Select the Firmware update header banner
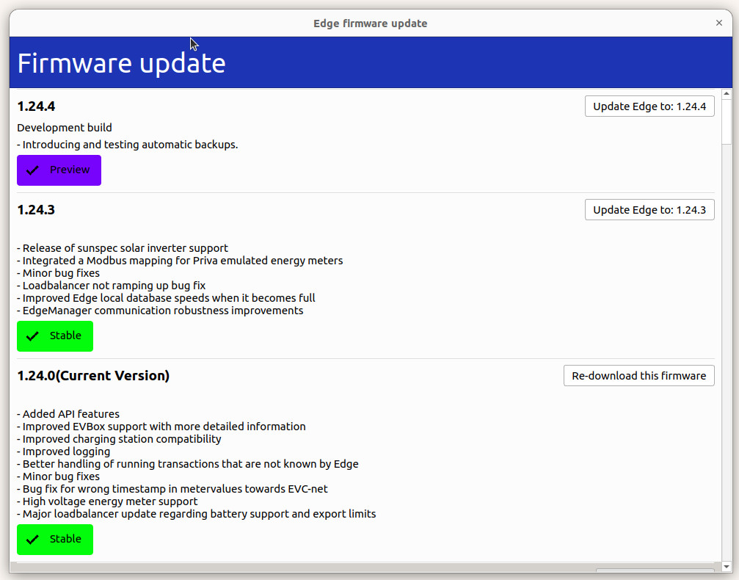Image resolution: width=739 pixels, height=580 pixels. coord(369,62)
